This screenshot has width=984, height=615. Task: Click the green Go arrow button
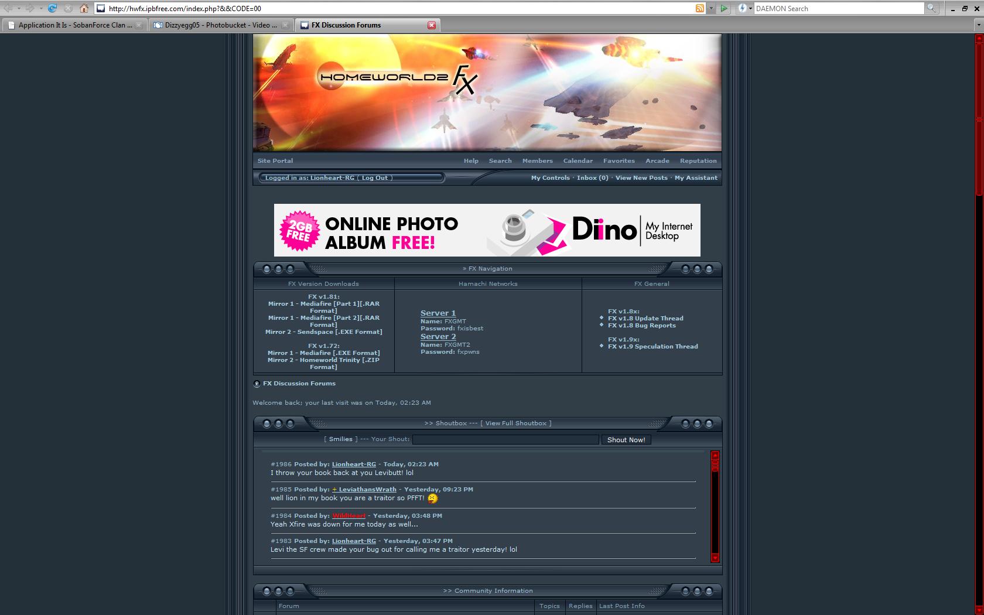[724, 8]
